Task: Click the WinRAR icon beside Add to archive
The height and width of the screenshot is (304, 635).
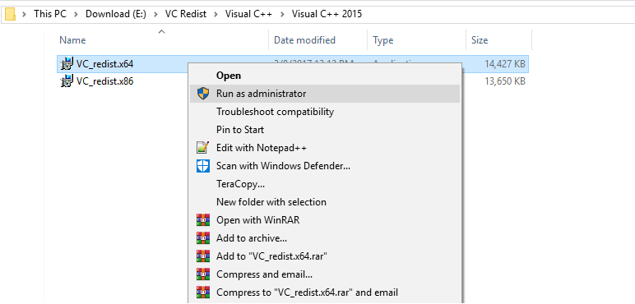Action: tap(203, 238)
